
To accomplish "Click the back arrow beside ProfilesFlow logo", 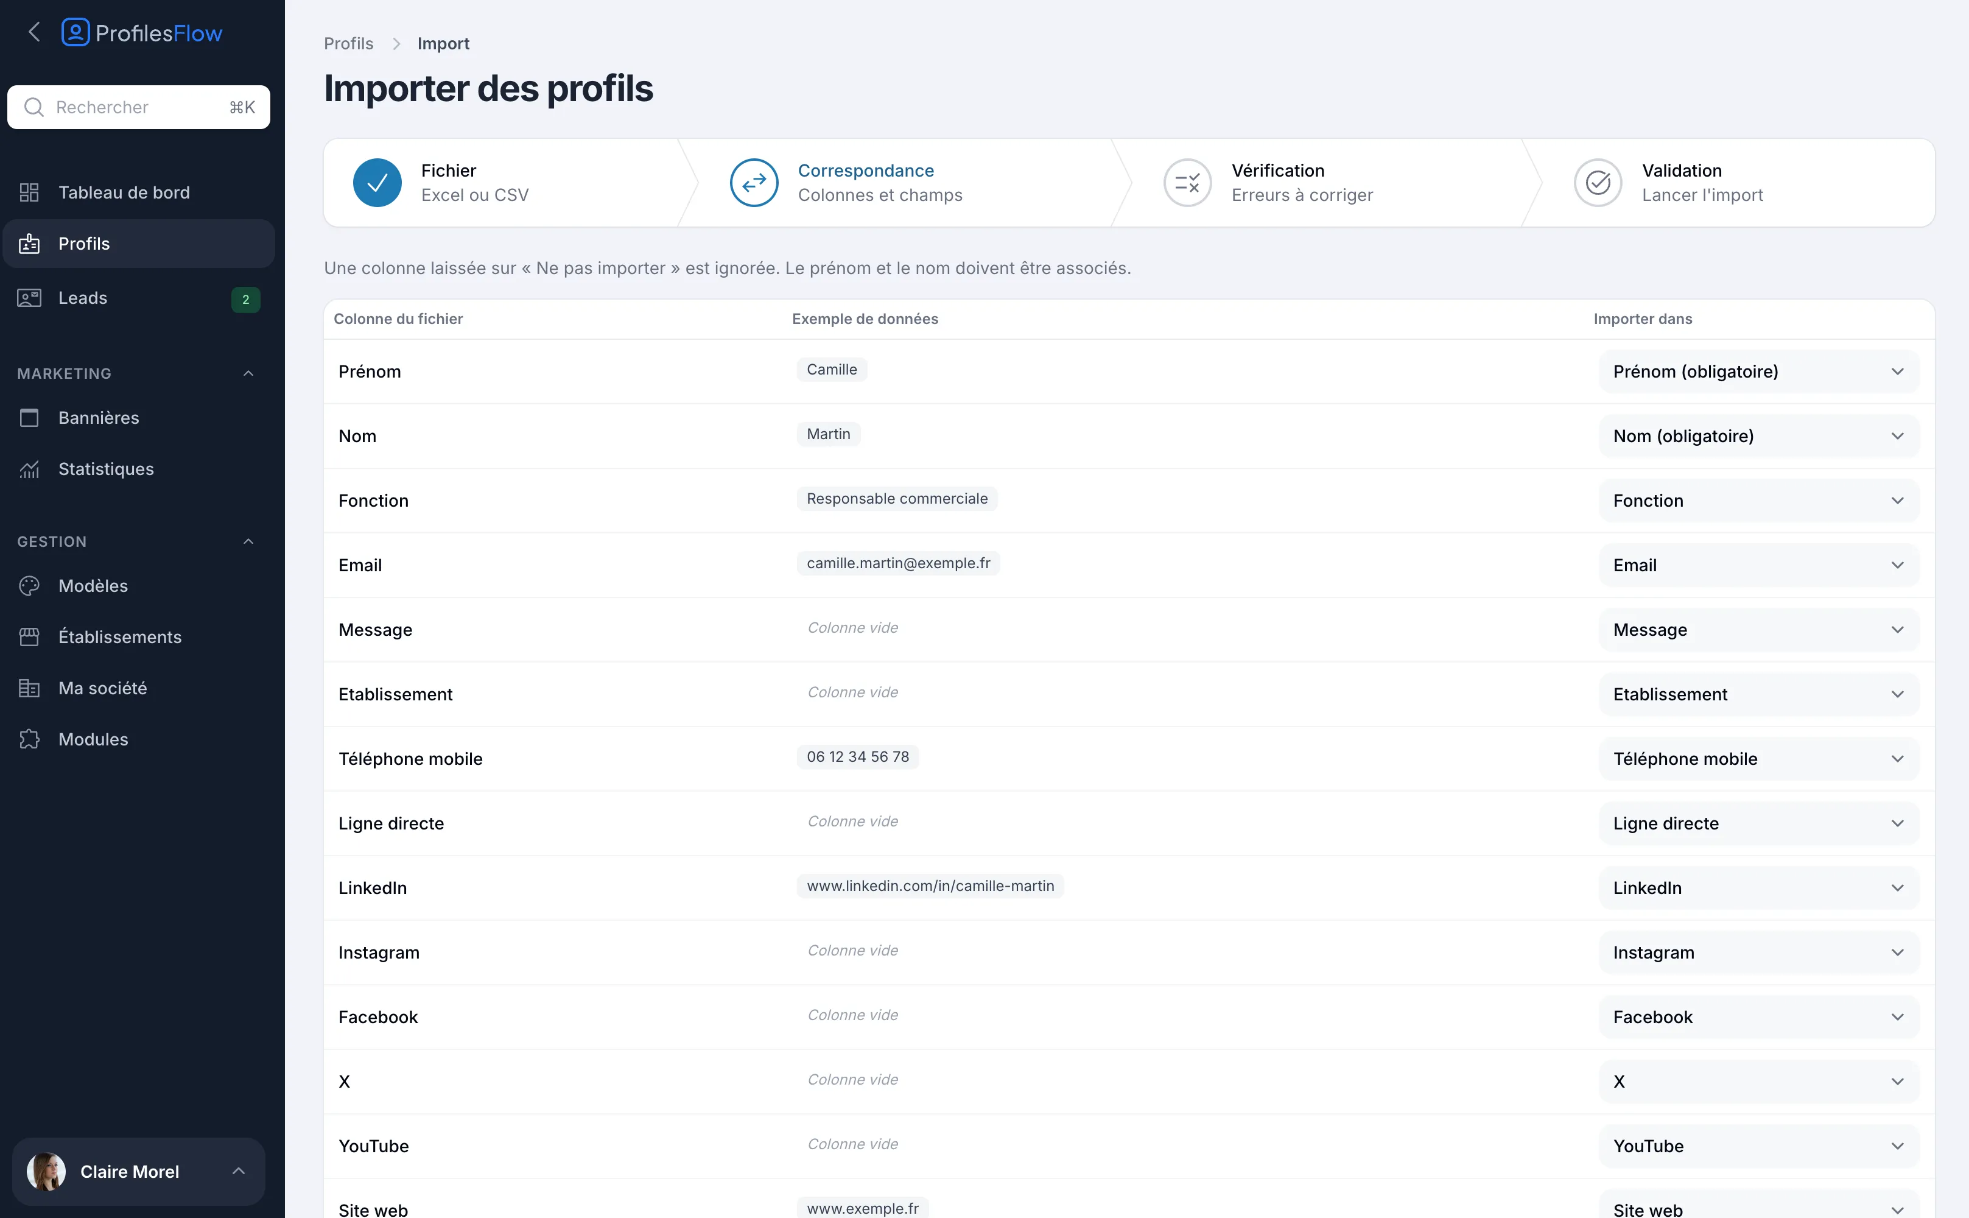I will [x=34, y=32].
